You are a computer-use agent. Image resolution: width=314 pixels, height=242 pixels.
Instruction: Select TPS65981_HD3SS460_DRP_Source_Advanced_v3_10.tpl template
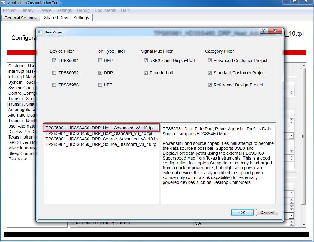click(101, 139)
